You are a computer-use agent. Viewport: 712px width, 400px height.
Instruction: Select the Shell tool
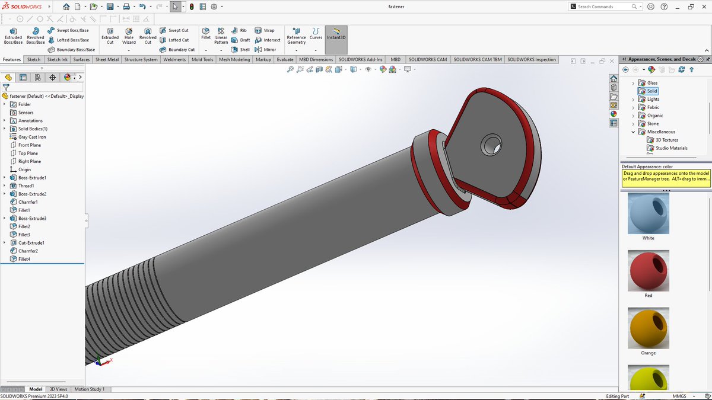click(x=241, y=50)
